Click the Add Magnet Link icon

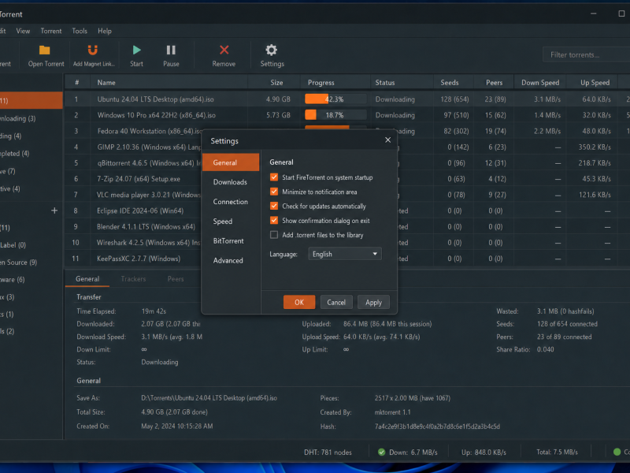tap(93, 50)
